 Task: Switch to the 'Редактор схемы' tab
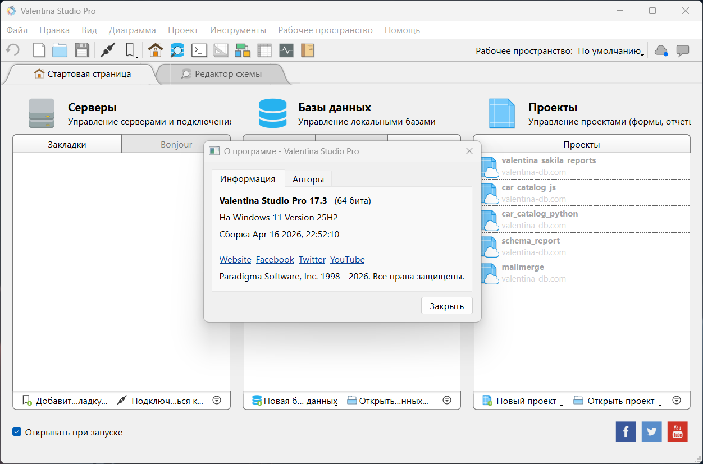tap(221, 74)
